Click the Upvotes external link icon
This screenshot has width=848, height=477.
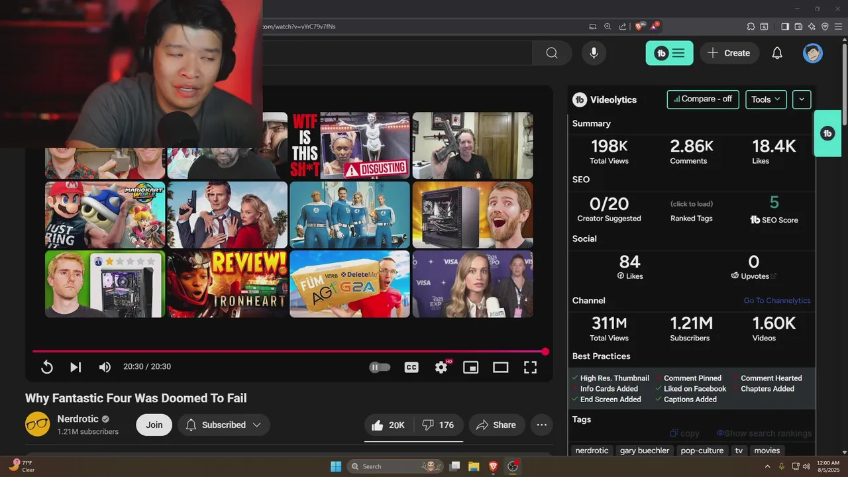[x=774, y=276]
